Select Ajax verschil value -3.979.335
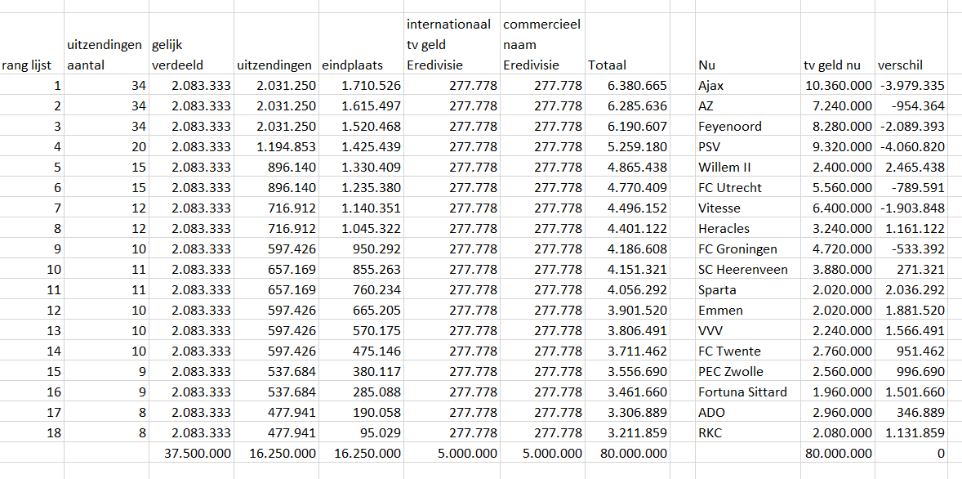This screenshot has width=962, height=479. tap(911, 85)
